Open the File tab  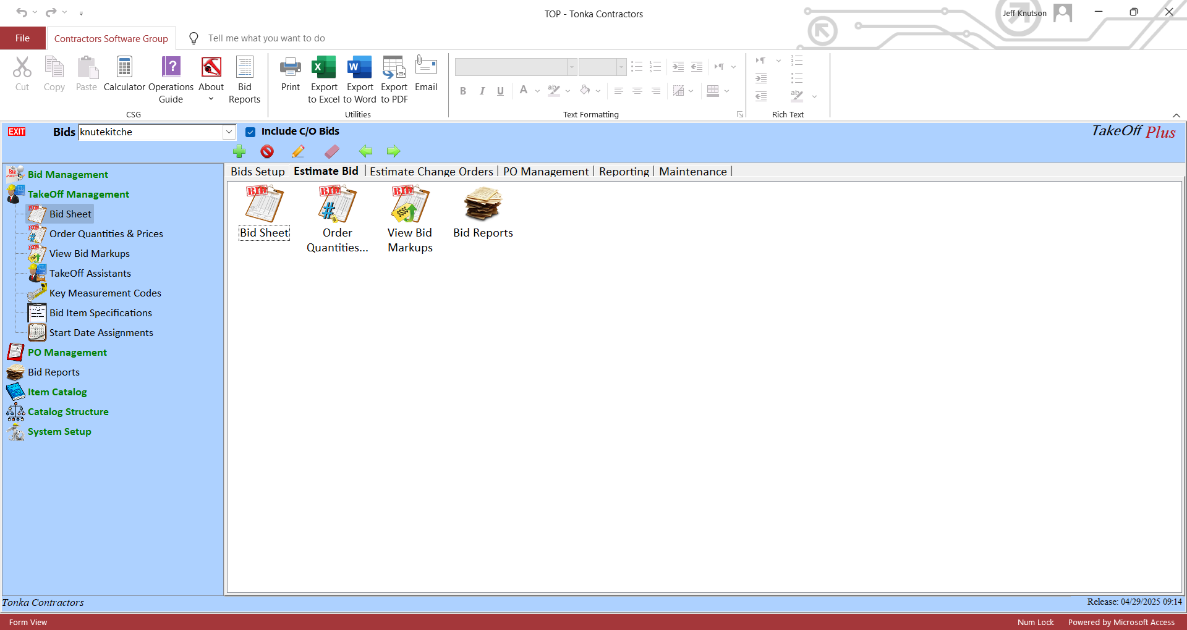pyautogui.click(x=23, y=38)
